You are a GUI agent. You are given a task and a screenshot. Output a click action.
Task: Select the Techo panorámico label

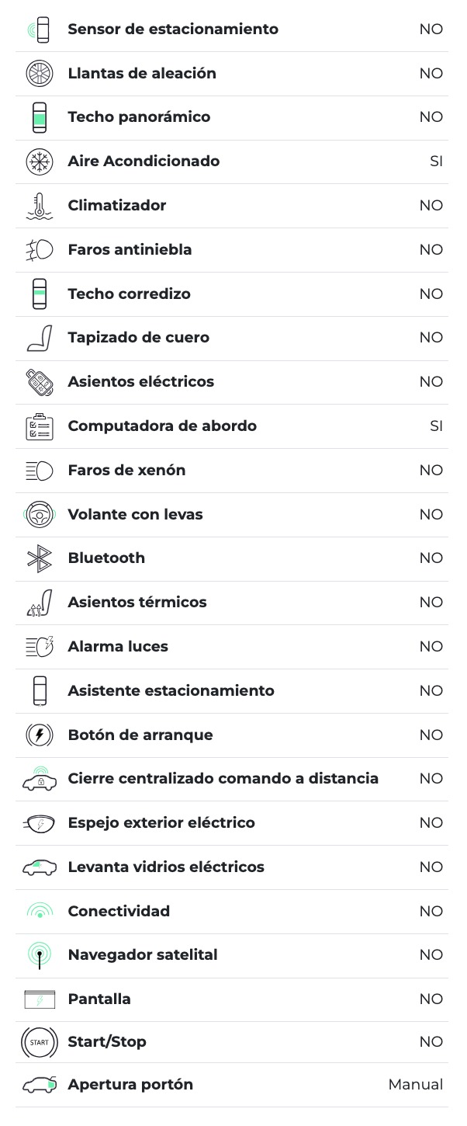pos(139,117)
